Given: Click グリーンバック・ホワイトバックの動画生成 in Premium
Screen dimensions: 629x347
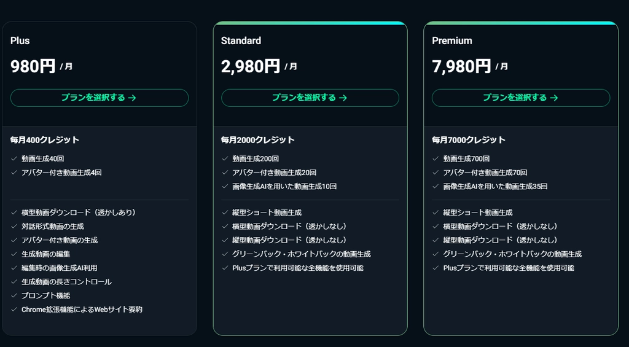Looking at the screenshot, I should click(513, 254).
